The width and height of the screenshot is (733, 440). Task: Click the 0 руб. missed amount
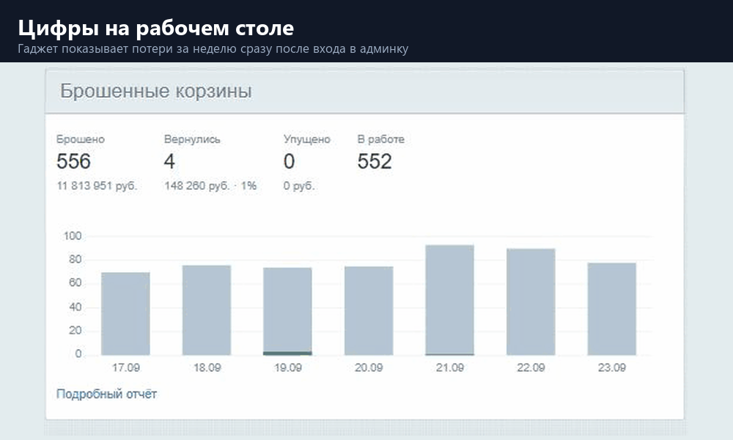(x=299, y=186)
